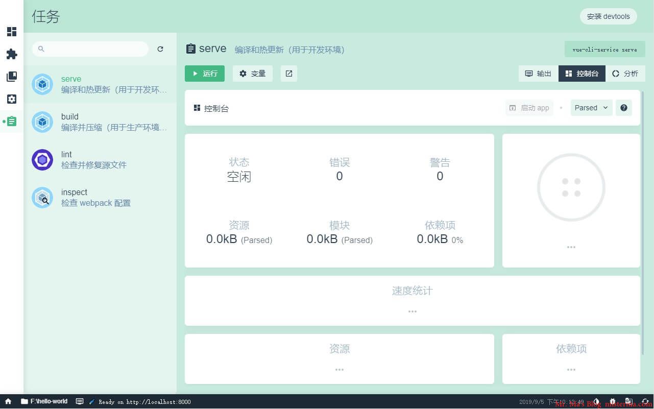Click the bottom 资源 assets panel

pyautogui.click(x=340, y=359)
